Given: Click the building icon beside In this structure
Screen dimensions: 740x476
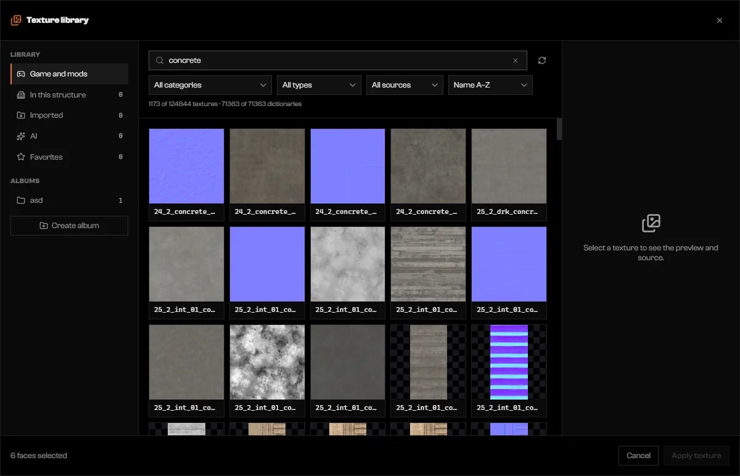Looking at the screenshot, I should point(21,95).
